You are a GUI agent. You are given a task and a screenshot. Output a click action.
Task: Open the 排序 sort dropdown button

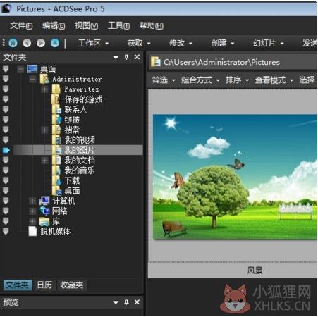(237, 80)
